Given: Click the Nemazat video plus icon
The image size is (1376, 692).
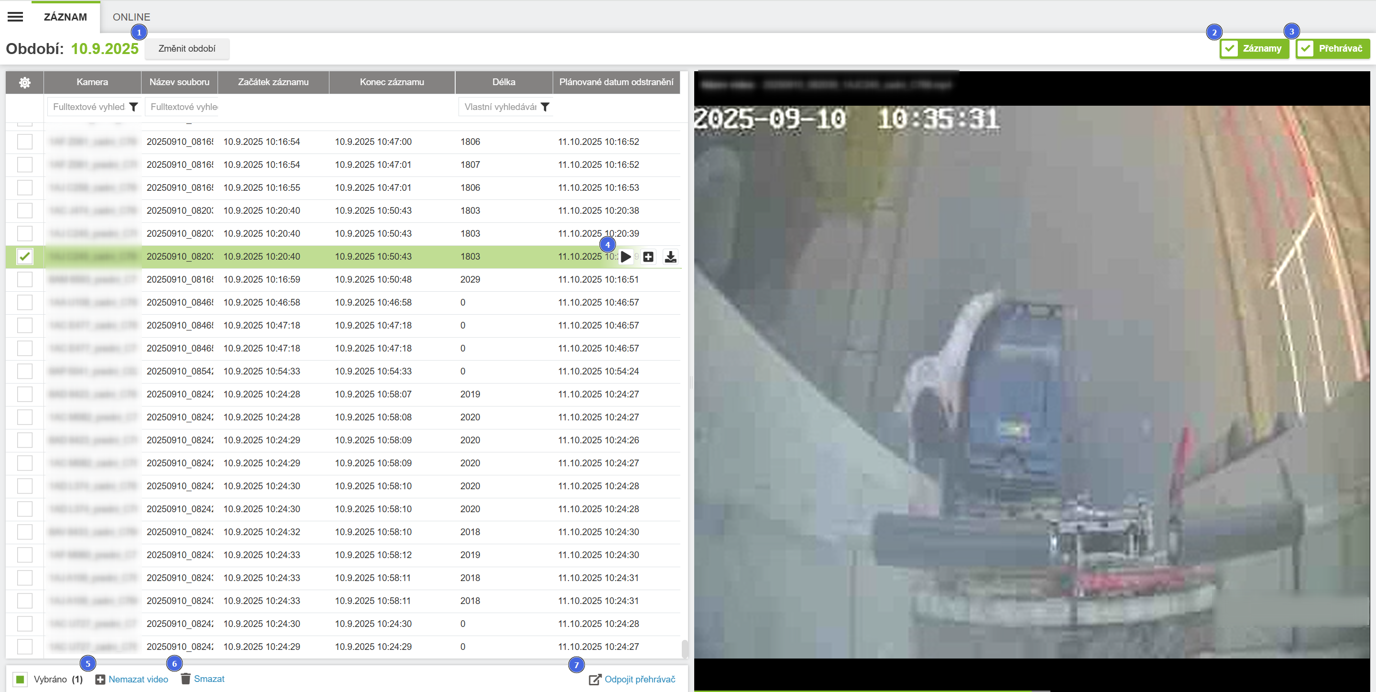Looking at the screenshot, I should [x=100, y=679].
